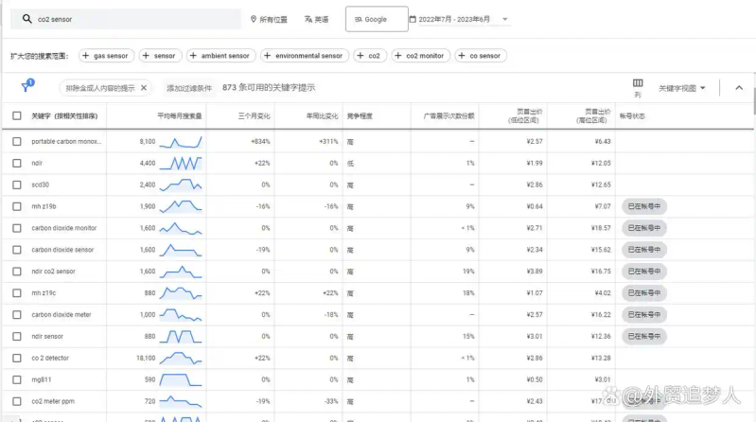
Task: Open the keyword view dropdown
Action: coord(682,88)
